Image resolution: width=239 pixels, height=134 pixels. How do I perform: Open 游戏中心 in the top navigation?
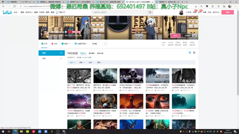tap(29, 12)
